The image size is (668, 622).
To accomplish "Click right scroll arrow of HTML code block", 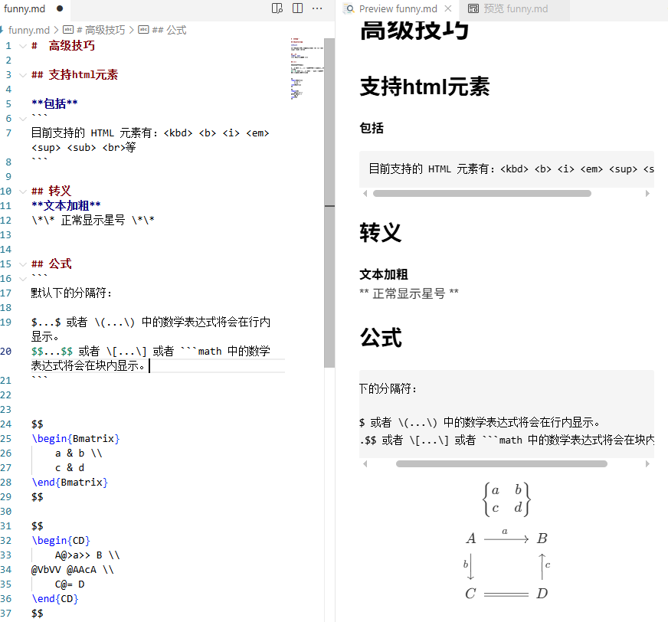I will click(x=647, y=193).
